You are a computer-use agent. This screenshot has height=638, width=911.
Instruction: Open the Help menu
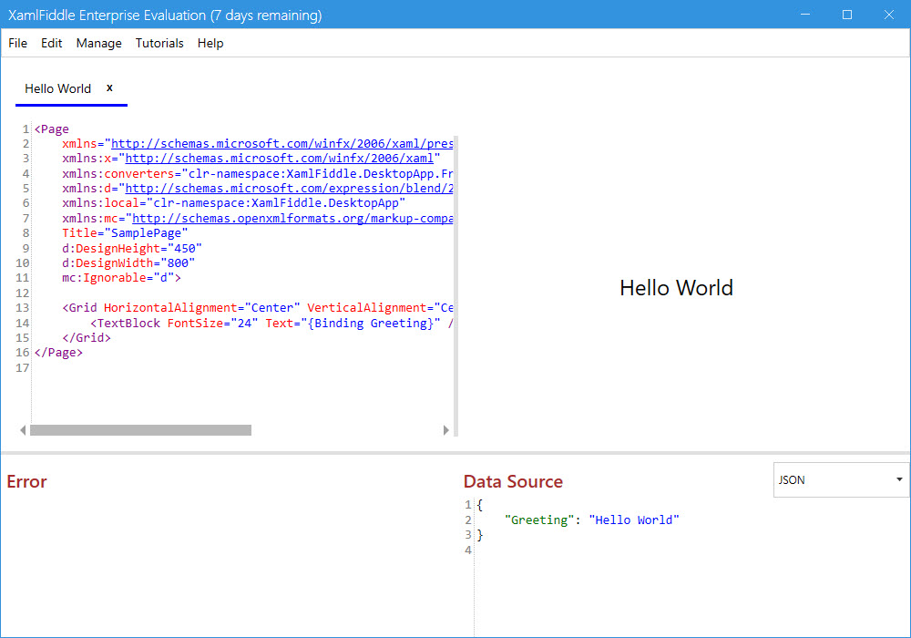pos(210,43)
